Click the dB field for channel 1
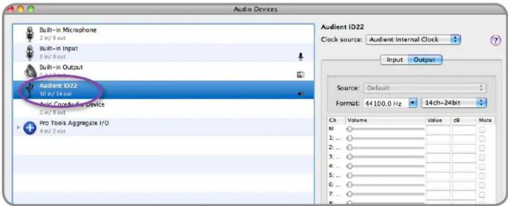 click(x=464, y=138)
